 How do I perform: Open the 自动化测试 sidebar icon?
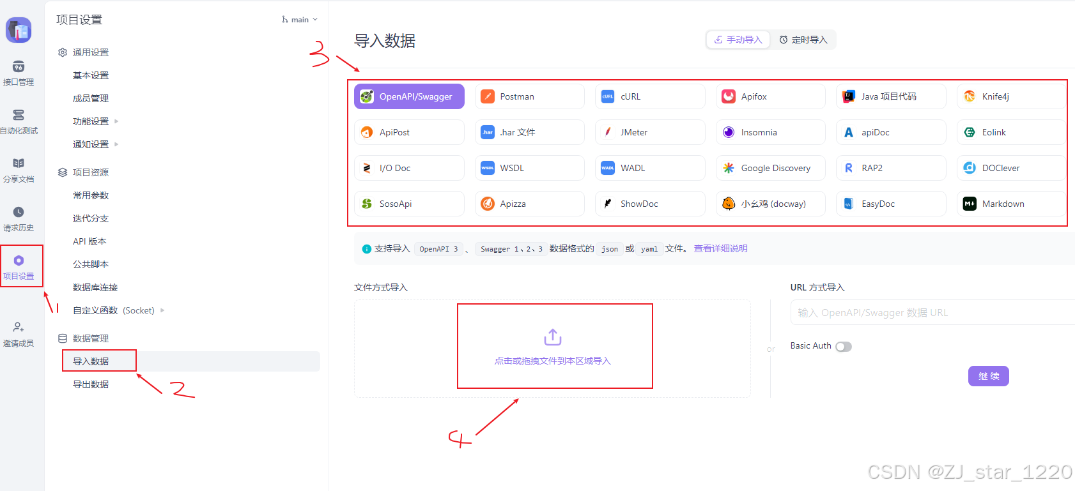click(19, 115)
